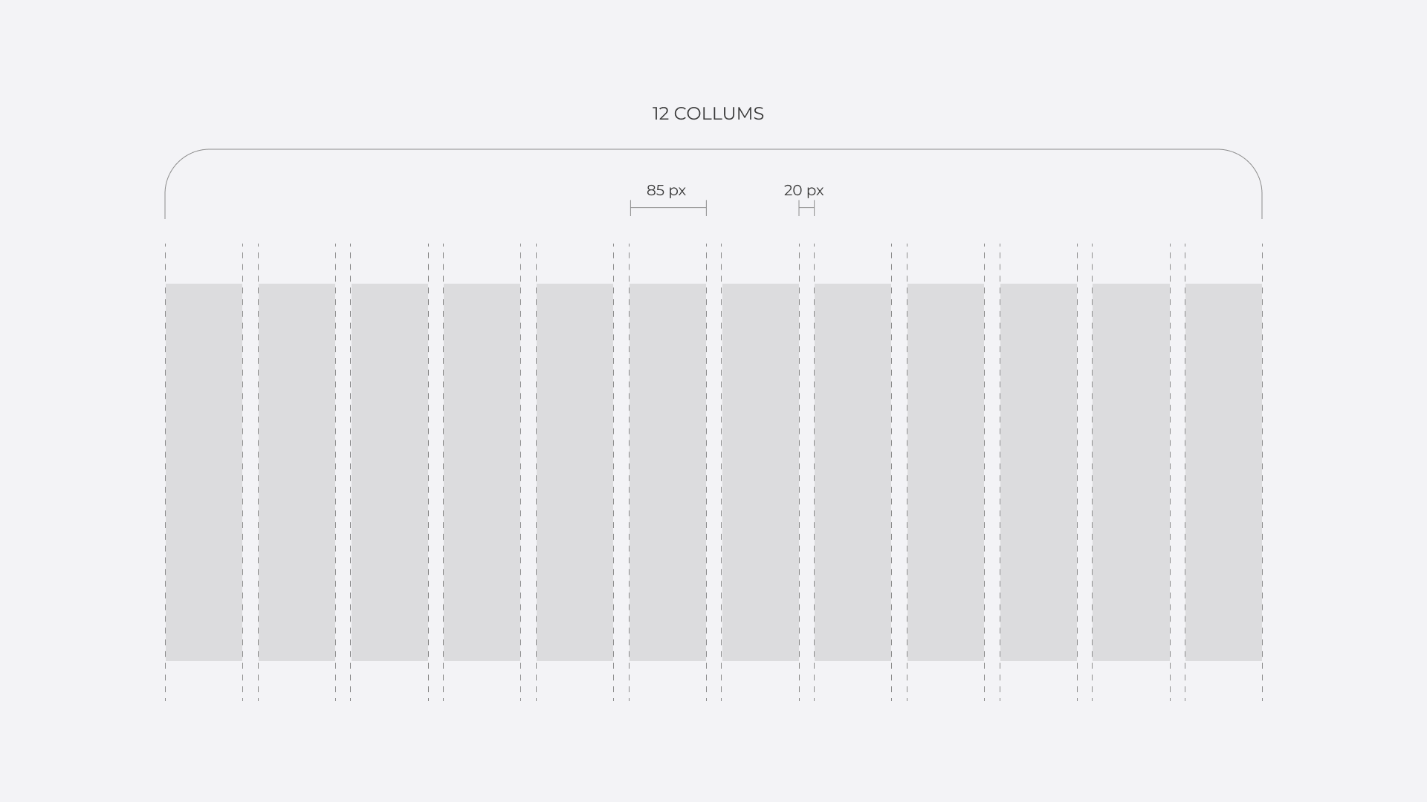Select the first grid column
This screenshot has width=1427, height=802.
pyautogui.click(x=204, y=472)
